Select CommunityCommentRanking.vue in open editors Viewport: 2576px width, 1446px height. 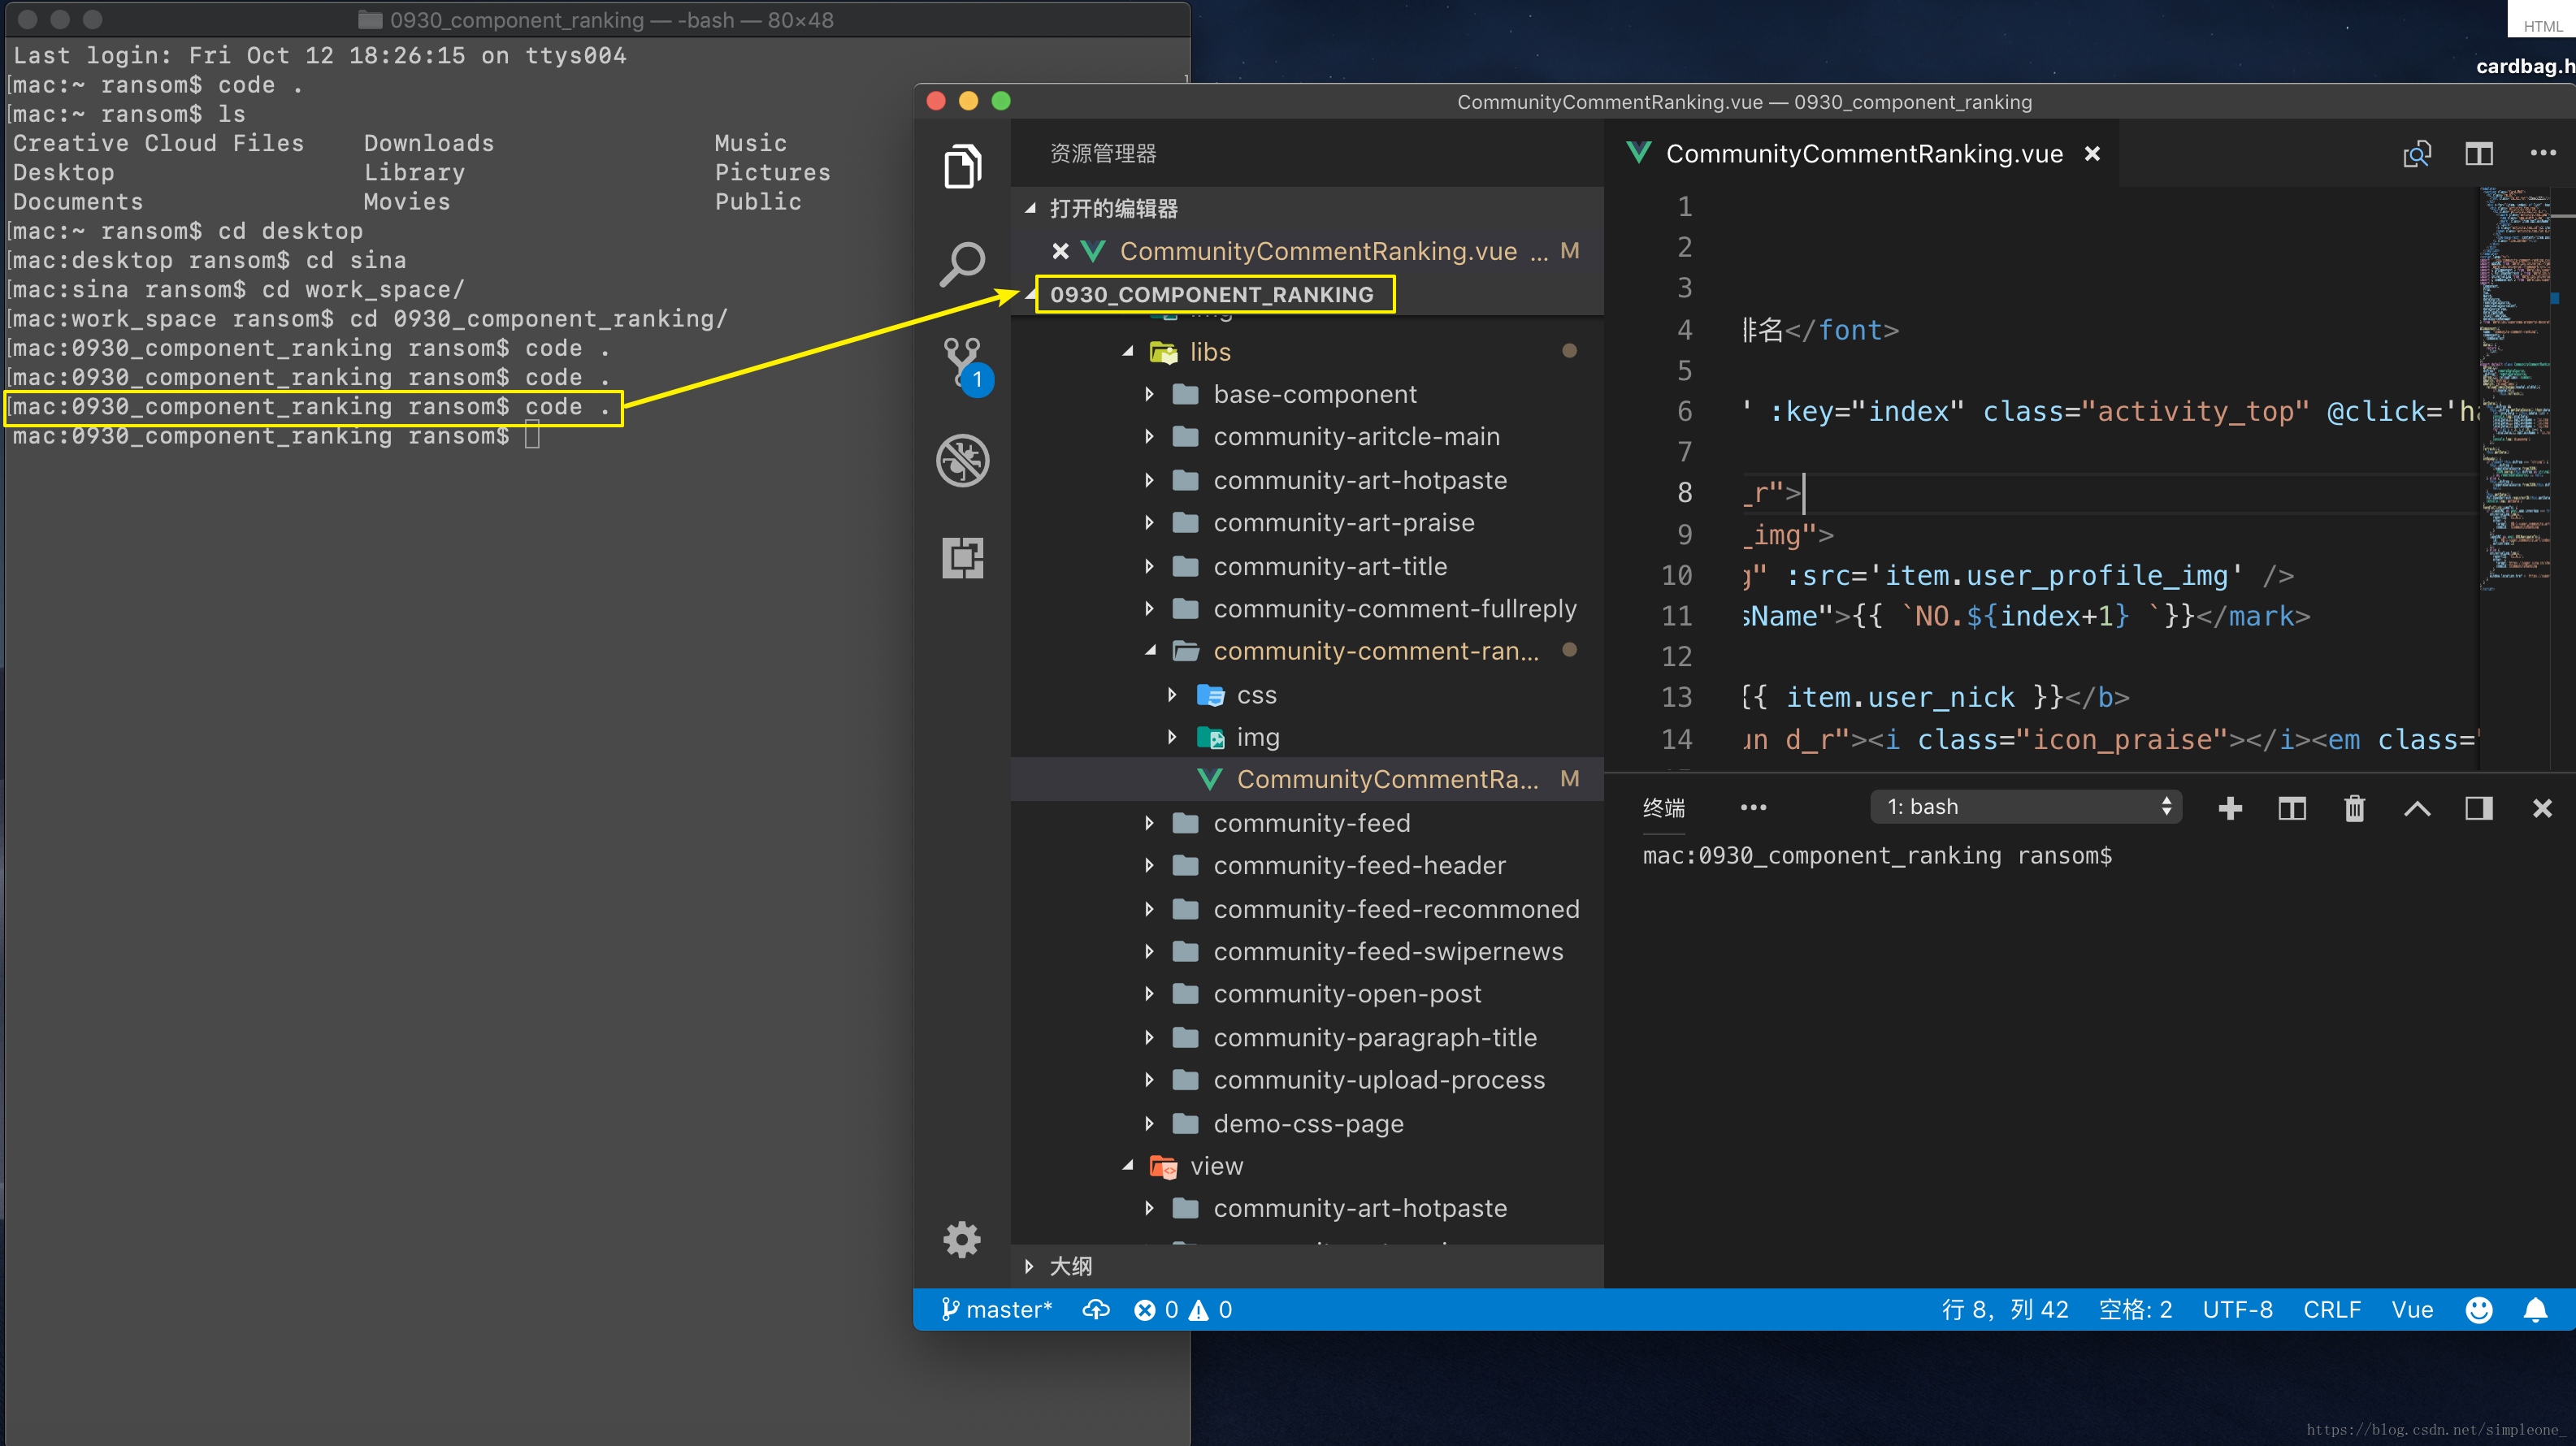[x=1308, y=251]
